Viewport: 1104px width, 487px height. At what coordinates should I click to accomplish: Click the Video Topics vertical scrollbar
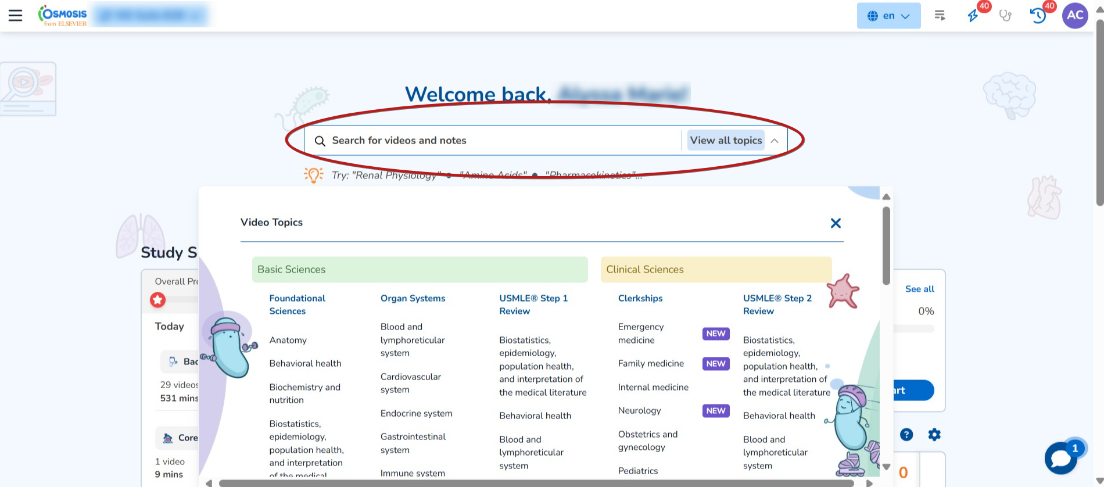(x=886, y=246)
